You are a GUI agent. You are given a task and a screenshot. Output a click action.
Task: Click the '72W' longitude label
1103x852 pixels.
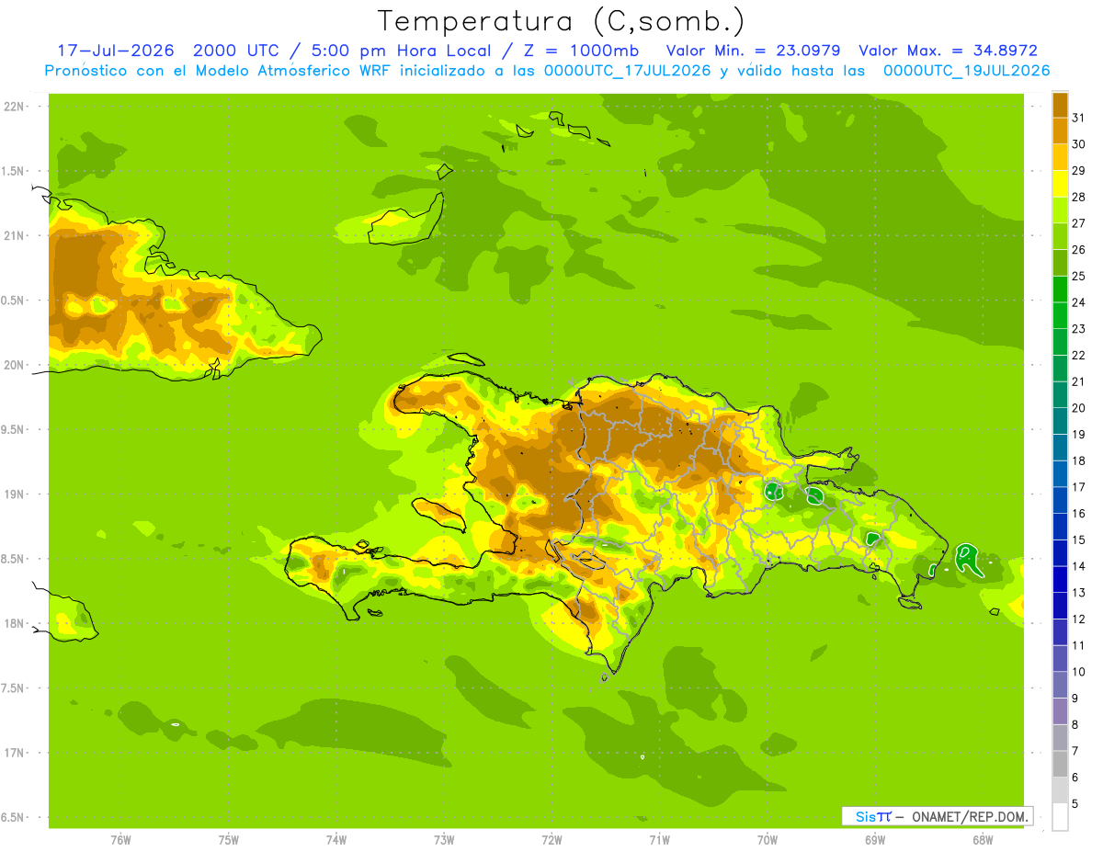pyautogui.click(x=551, y=840)
